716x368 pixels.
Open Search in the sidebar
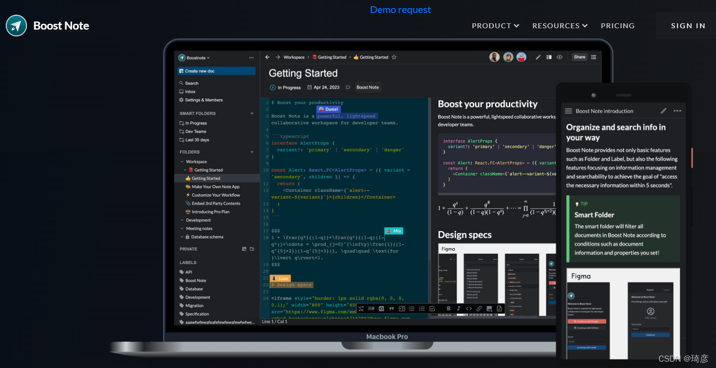click(x=189, y=83)
